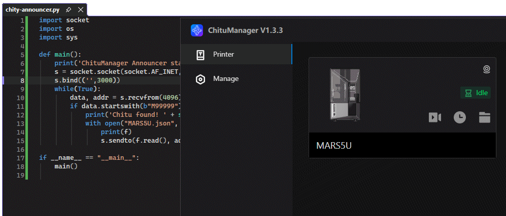The height and width of the screenshot is (216, 506).
Task: Open the printer camera video icon
Action: pos(434,118)
